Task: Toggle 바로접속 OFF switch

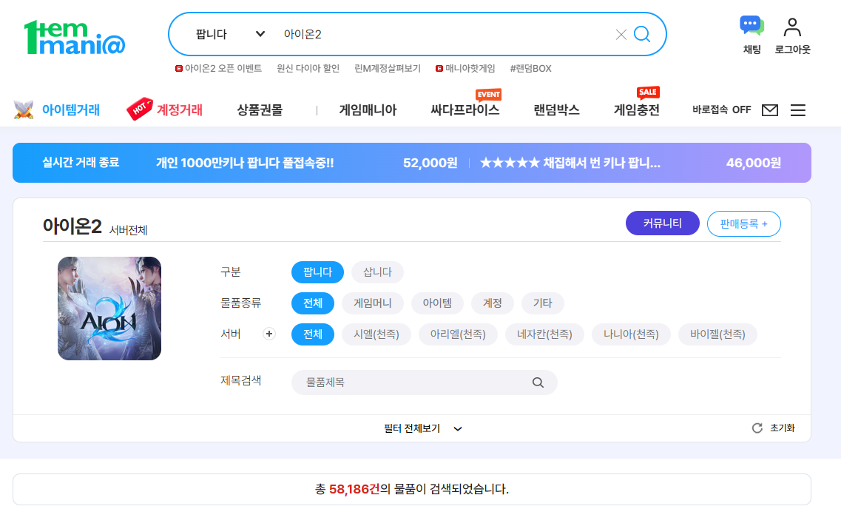Action: tap(721, 110)
